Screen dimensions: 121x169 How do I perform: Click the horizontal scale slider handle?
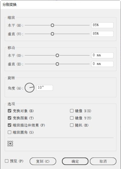52,25
